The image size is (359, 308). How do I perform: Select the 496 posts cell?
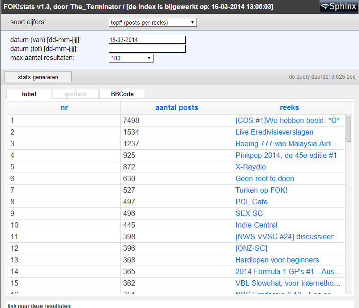coord(177,213)
